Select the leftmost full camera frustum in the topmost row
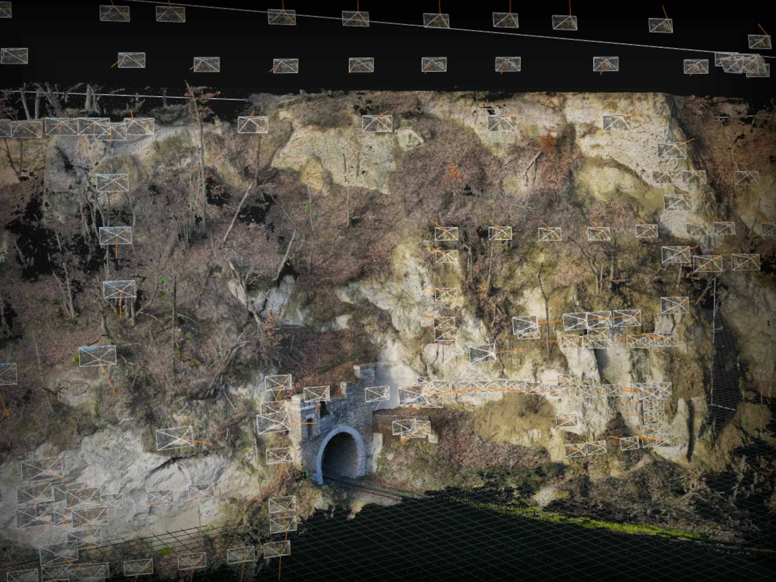 (114, 13)
